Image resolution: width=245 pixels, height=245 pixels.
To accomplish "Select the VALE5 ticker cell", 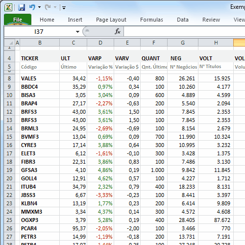I will [40, 78].
